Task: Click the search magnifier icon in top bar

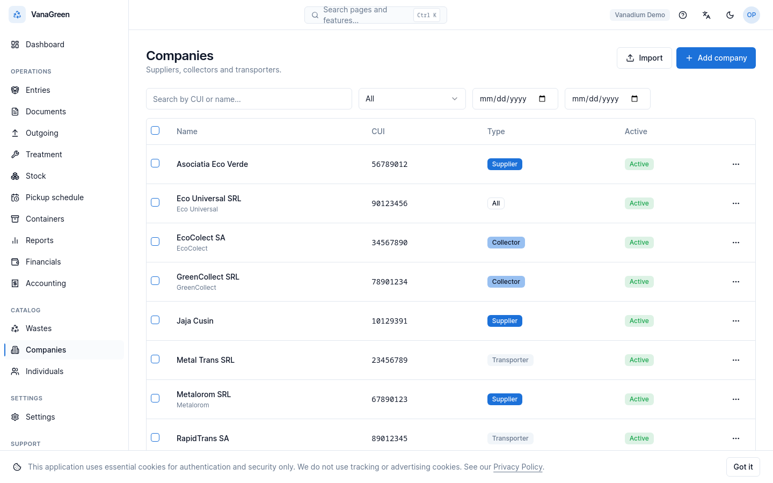Action: pos(315,15)
